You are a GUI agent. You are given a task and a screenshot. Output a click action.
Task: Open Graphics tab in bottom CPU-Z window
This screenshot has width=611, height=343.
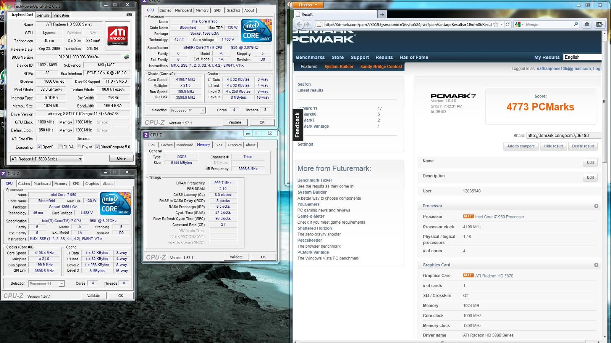point(92,184)
